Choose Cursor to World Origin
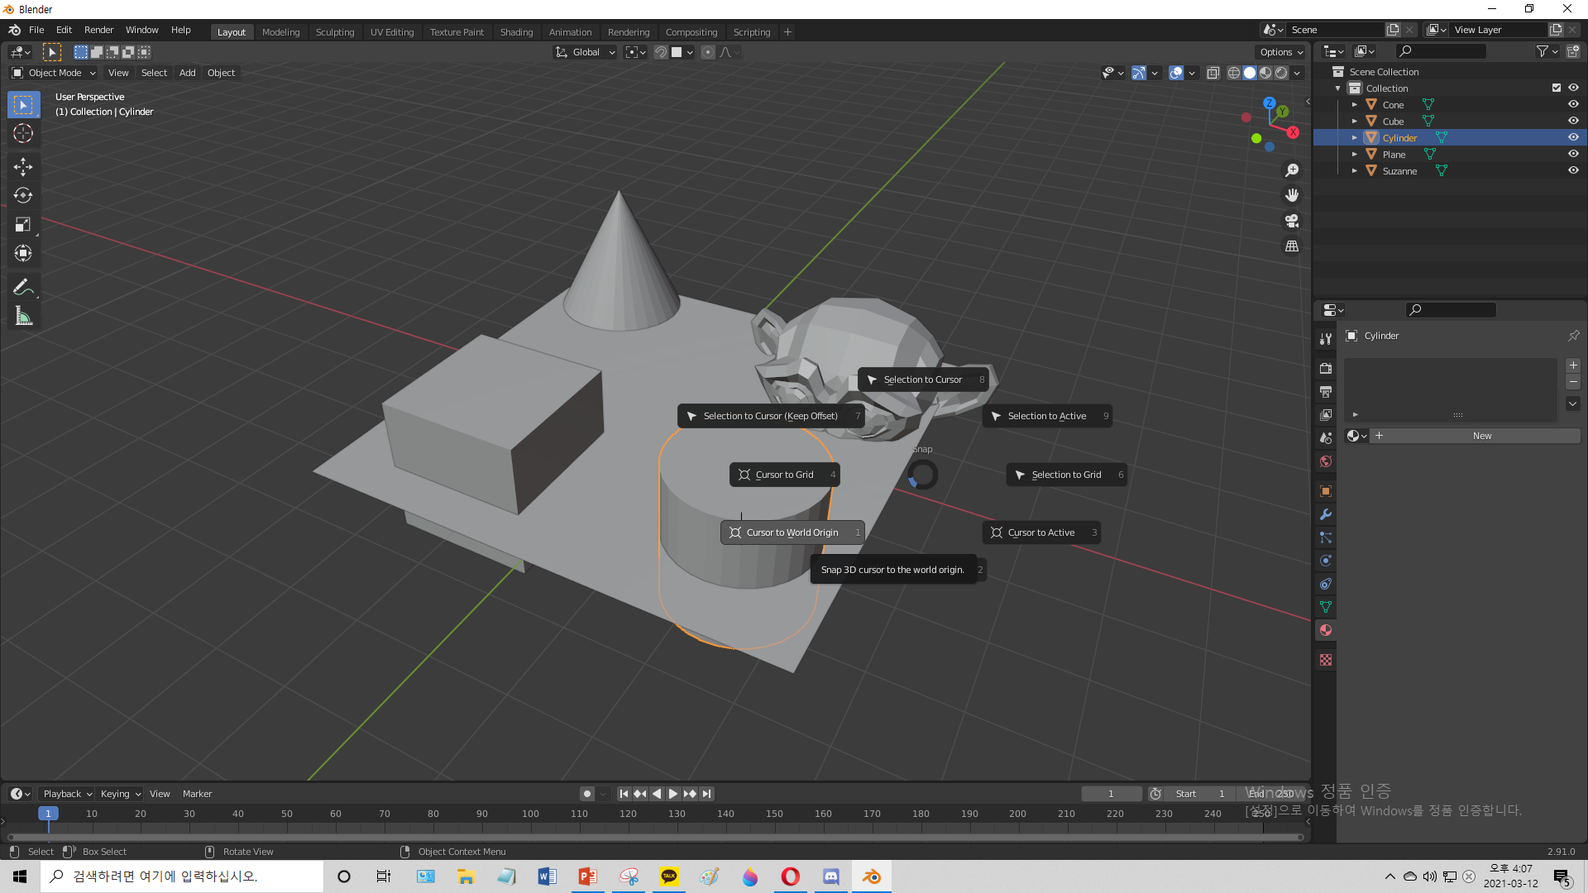1588x893 pixels. point(792,532)
